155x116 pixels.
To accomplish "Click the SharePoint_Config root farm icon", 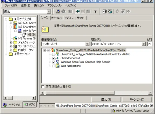I will [53, 50].
